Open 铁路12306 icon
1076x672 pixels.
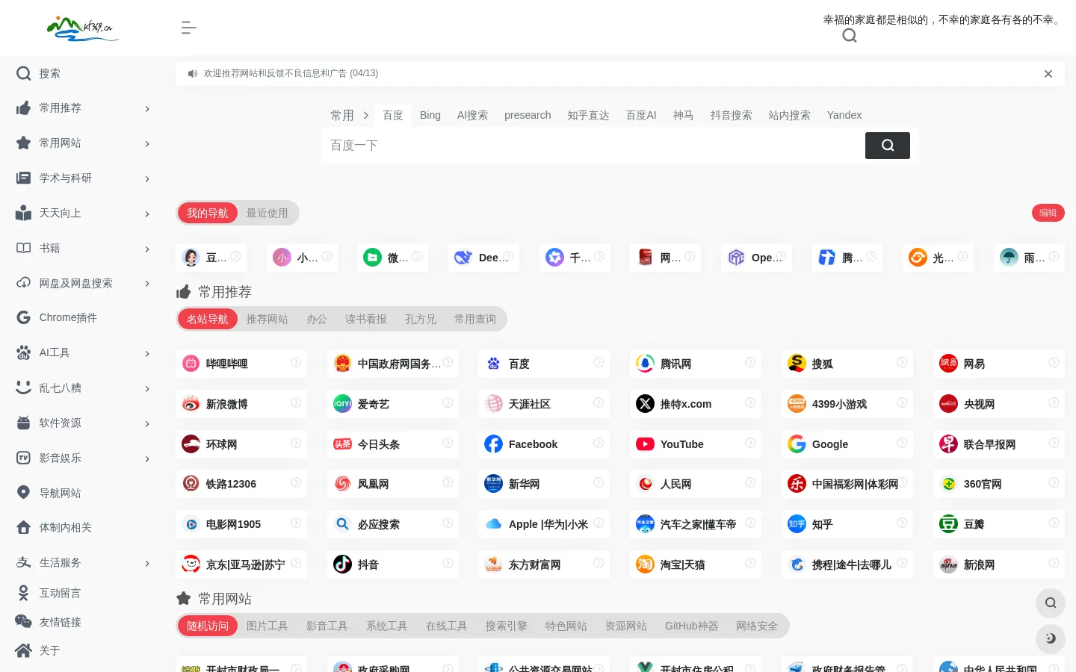(191, 484)
